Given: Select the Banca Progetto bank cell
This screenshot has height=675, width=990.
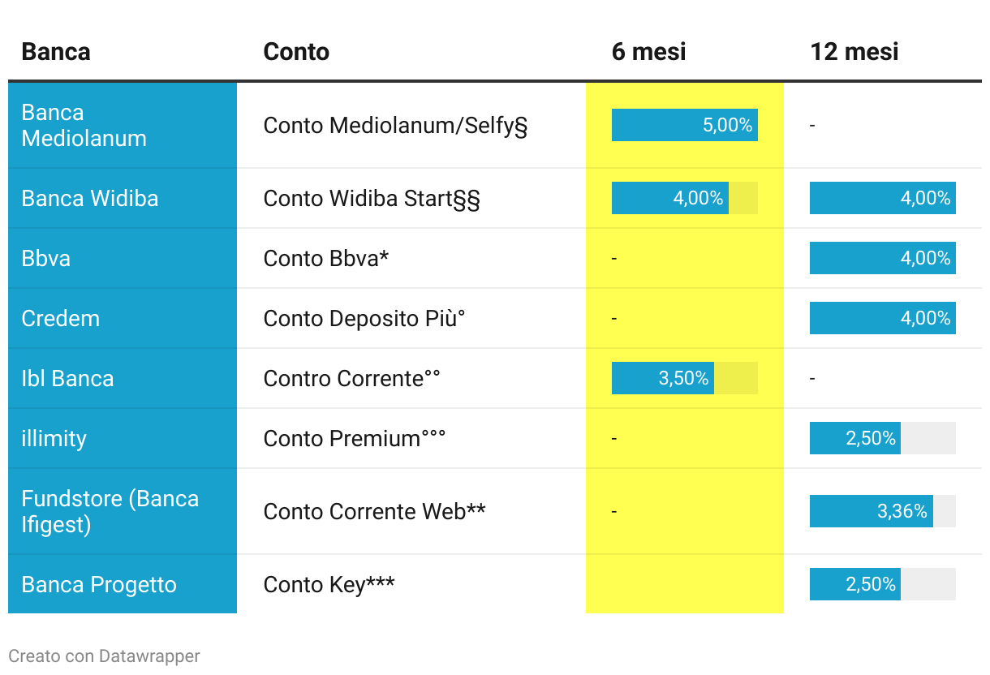Looking at the screenshot, I should (x=99, y=585).
